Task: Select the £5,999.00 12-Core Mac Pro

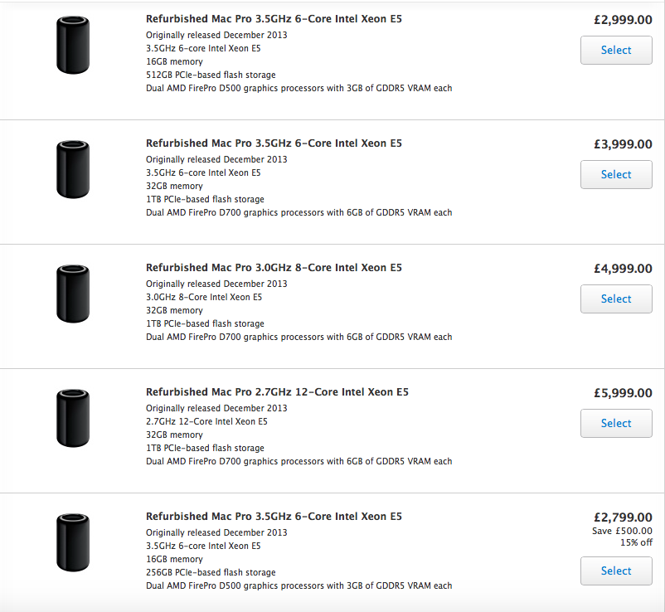Action: pos(616,423)
